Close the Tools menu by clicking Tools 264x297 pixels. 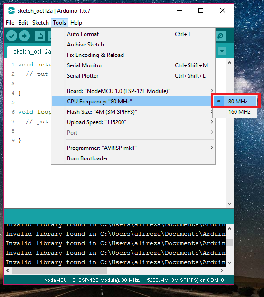(x=59, y=23)
